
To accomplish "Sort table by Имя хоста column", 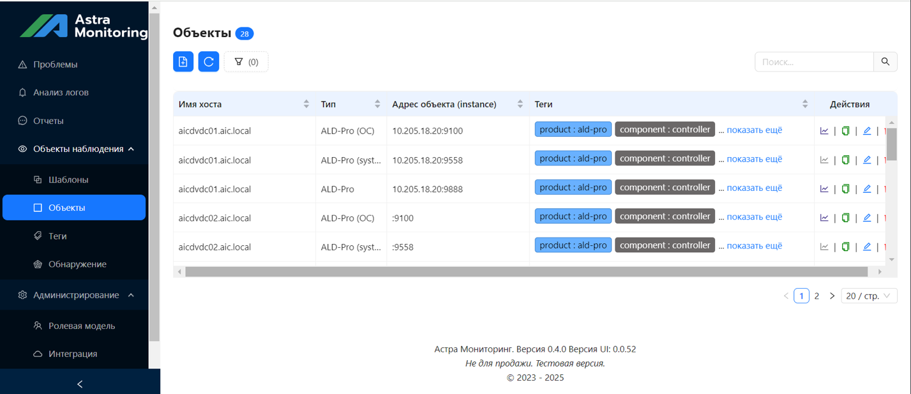I will coord(306,104).
